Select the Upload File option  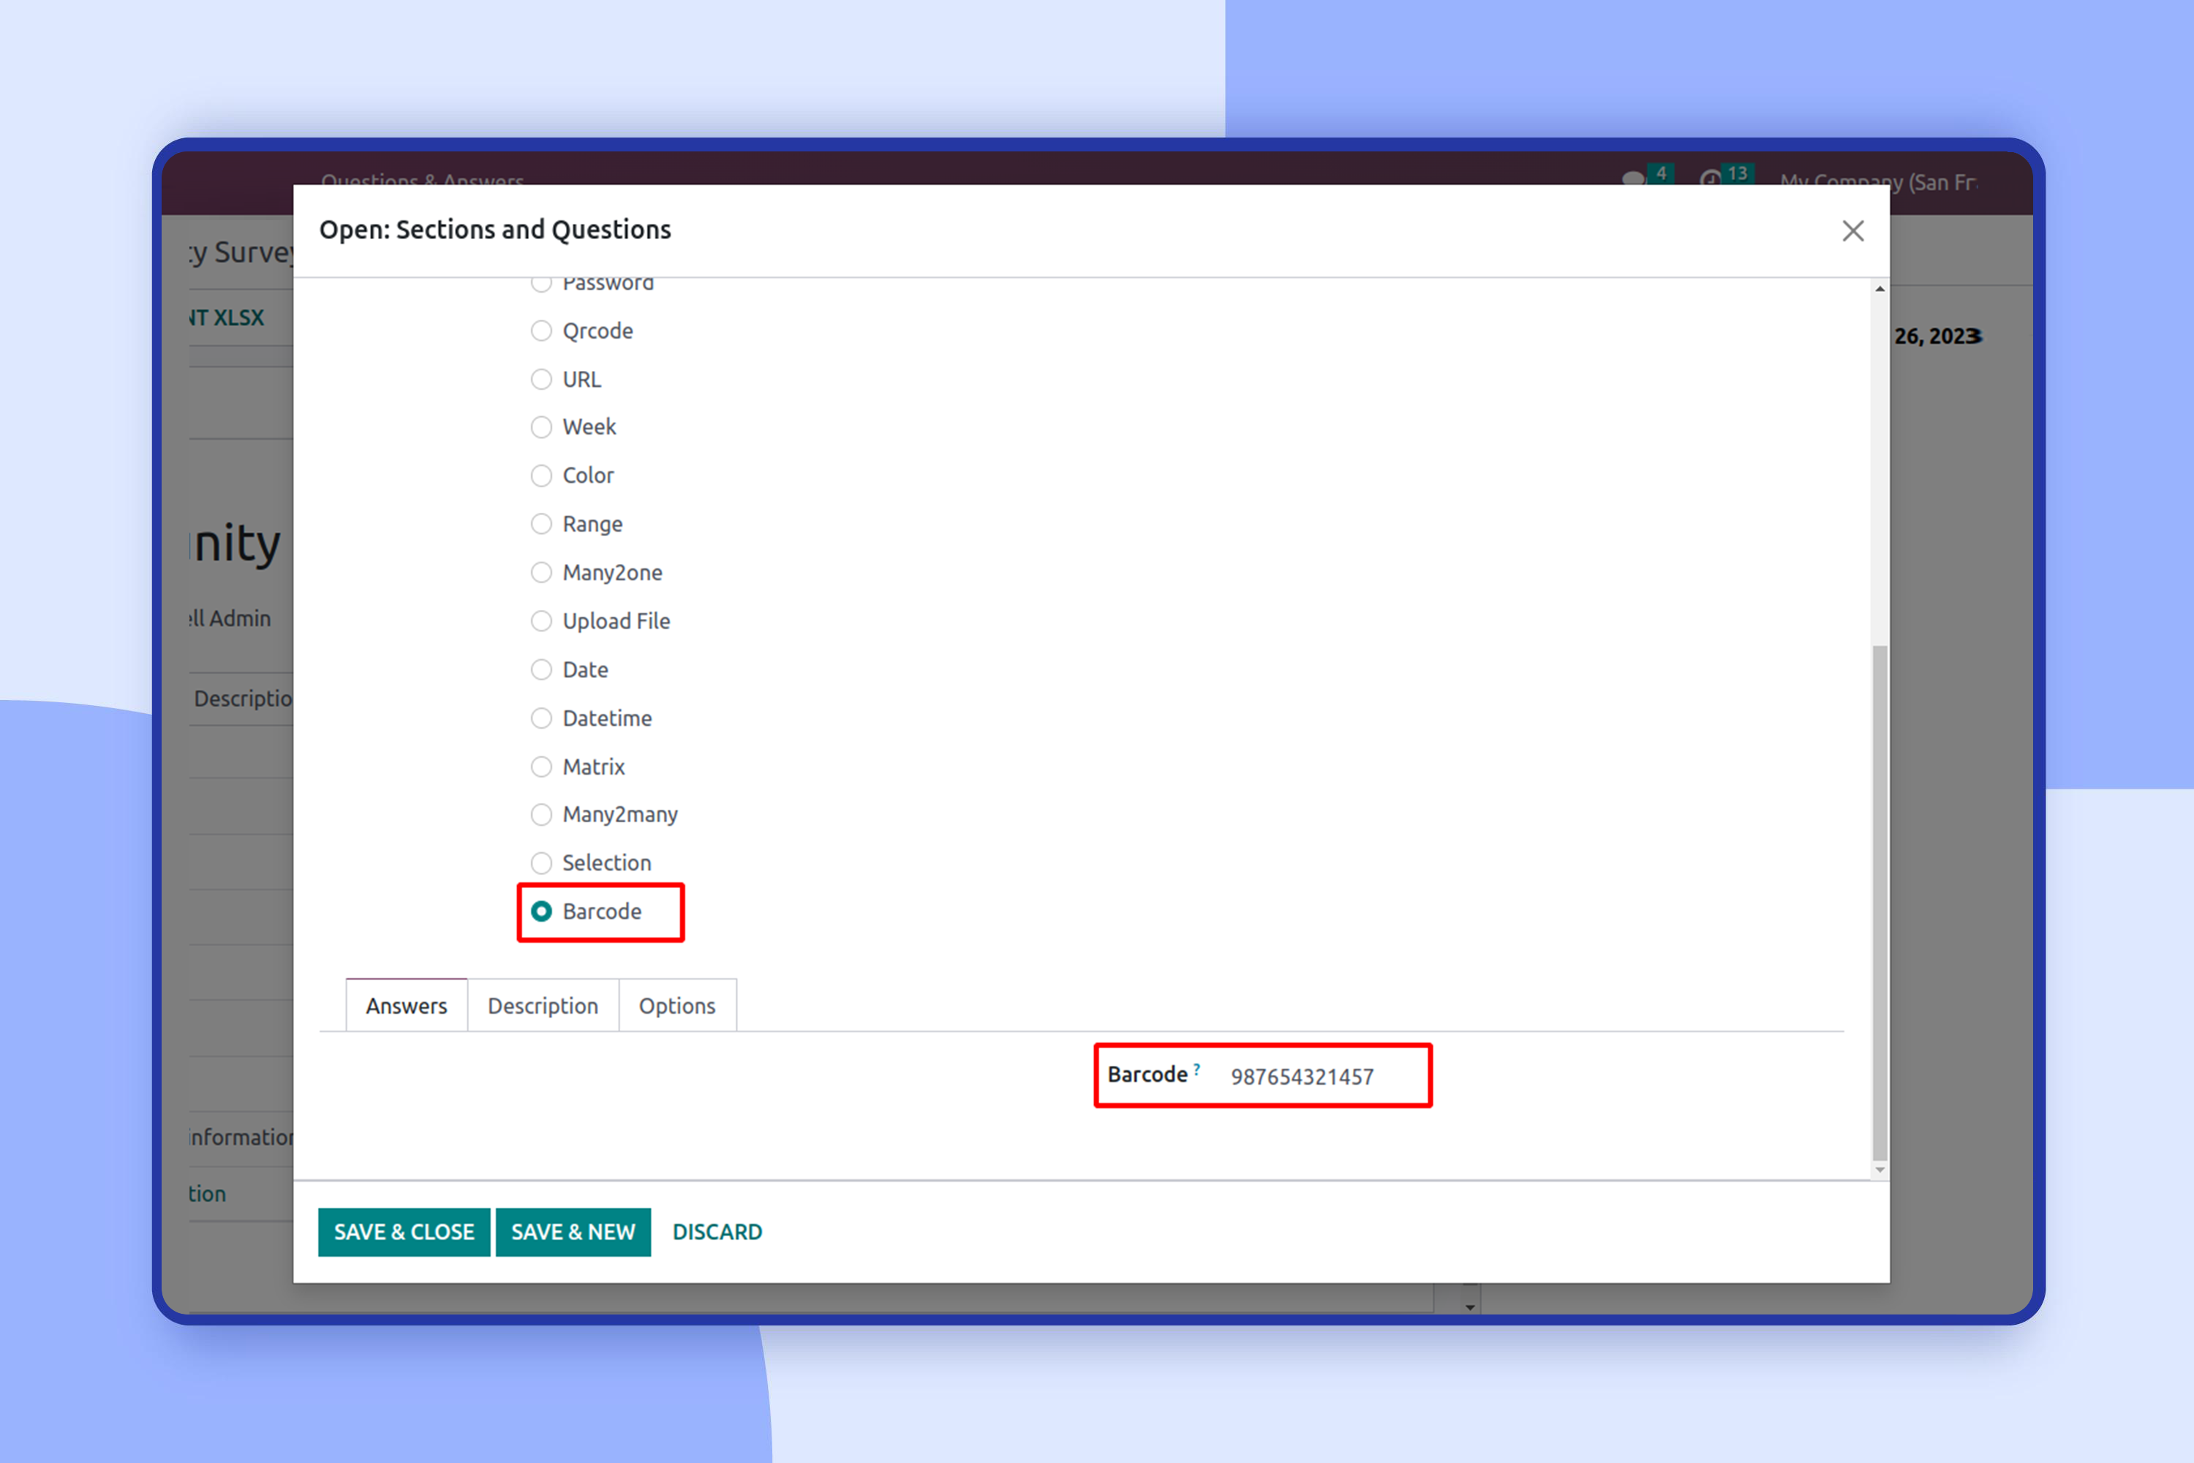pyautogui.click(x=541, y=621)
